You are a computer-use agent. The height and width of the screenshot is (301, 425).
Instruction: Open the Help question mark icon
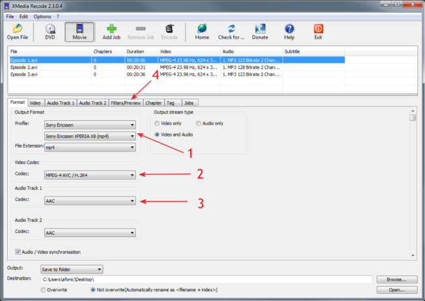pos(289,29)
